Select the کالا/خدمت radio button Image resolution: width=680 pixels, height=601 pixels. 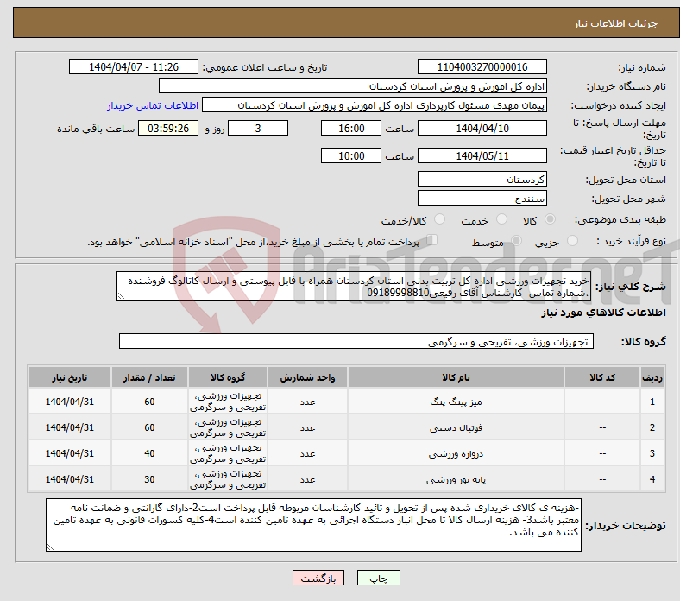coord(440,219)
